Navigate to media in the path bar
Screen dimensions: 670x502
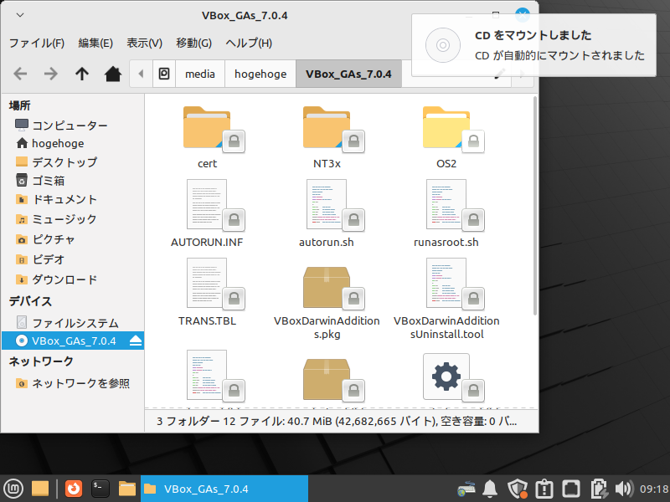pos(200,74)
